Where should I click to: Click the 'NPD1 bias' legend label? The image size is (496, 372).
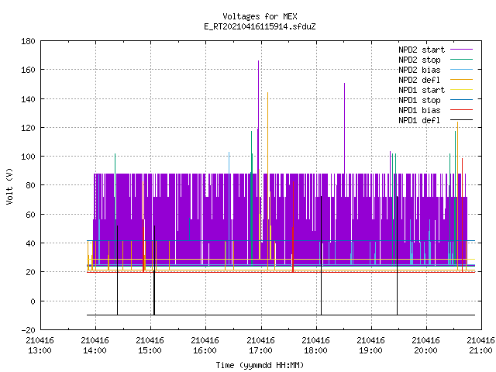coord(419,110)
